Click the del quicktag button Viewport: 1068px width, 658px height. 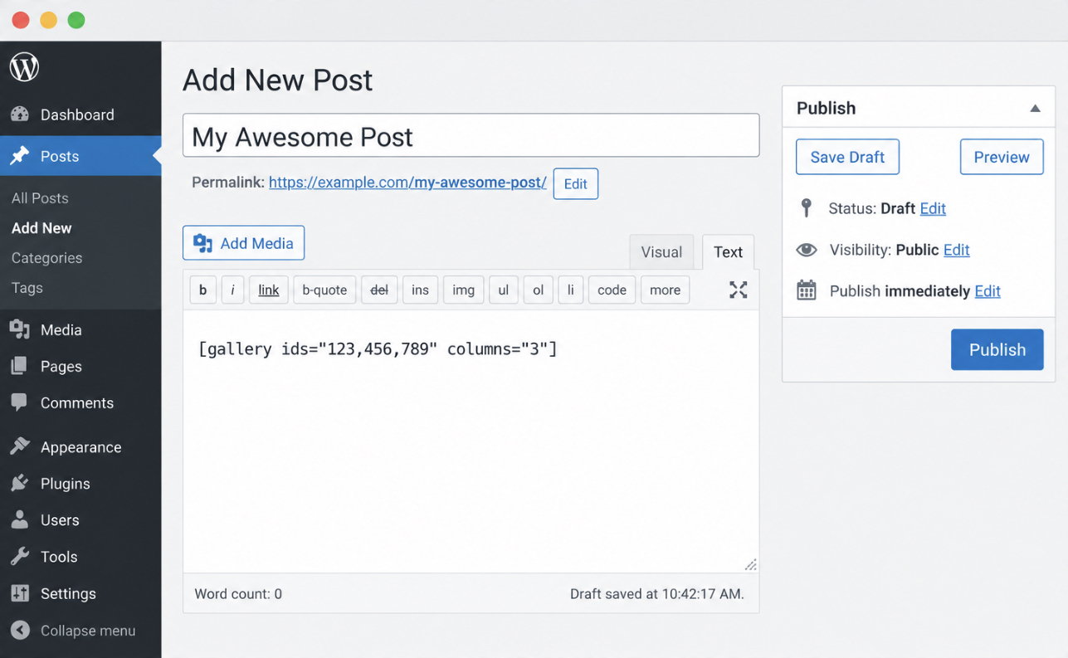click(379, 290)
